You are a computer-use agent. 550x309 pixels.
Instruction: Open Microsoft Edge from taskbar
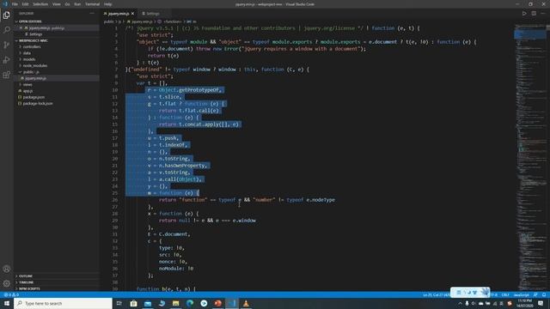point(190,303)
